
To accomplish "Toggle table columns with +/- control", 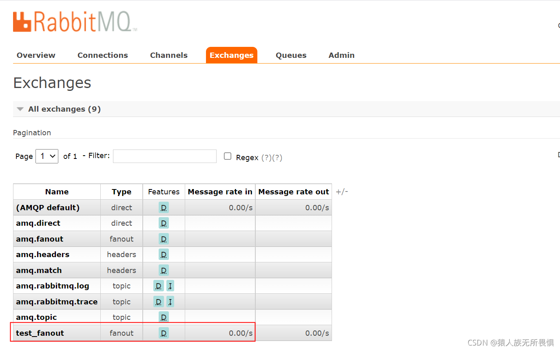I will 342,192.
